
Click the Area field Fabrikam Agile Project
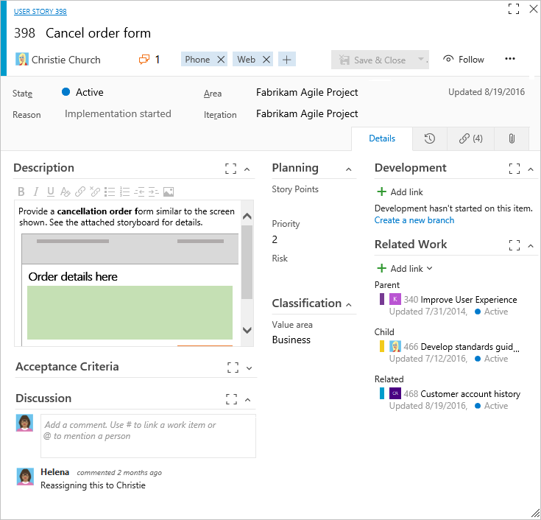pos(307,92)
